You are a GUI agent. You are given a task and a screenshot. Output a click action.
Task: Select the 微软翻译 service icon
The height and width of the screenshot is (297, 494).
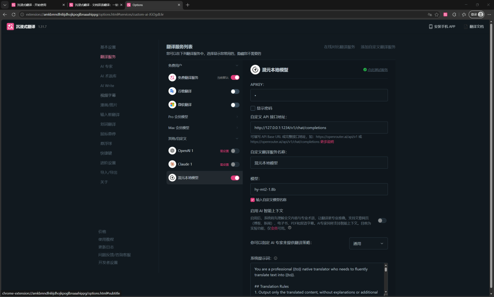coord(172,105)
